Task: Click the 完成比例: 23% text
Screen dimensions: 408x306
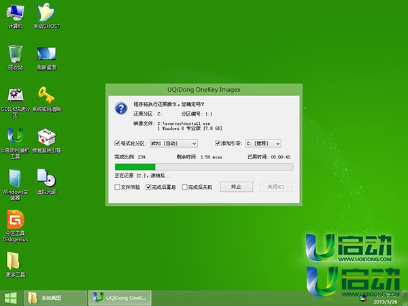Action: coord(130,157)
